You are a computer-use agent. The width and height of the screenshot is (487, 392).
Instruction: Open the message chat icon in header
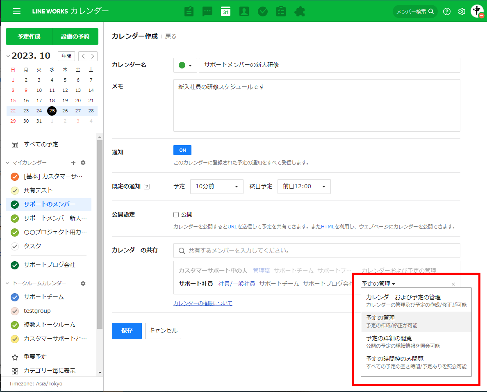coord(207,11)
